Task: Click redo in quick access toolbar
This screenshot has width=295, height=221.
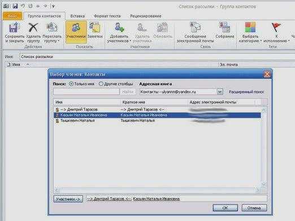Action: click(31, 6)
